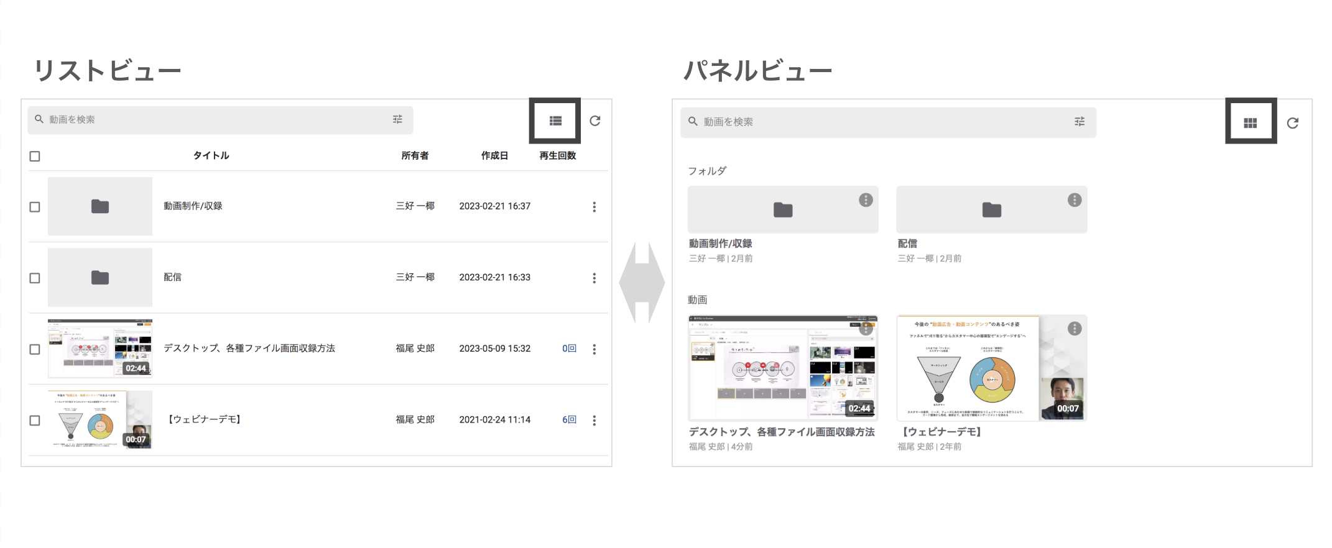Click 福尾 史郎 | 4分前 caption

[x=721, y=447]
